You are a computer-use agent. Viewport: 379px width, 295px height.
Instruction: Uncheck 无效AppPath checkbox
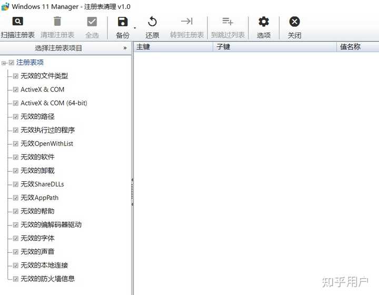click(15, 198)
